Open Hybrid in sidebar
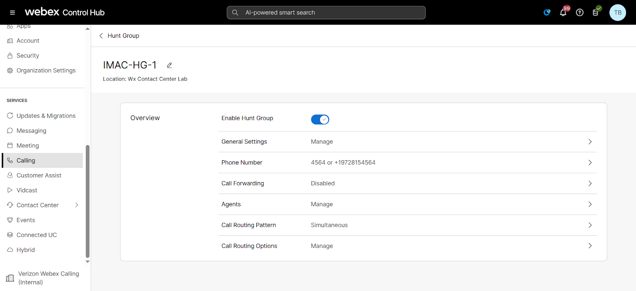 (x=42, y=250)
